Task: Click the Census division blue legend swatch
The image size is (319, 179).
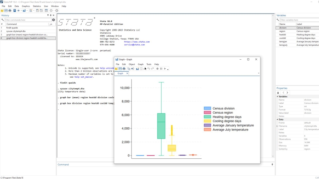Action: (x=207, y=108)
